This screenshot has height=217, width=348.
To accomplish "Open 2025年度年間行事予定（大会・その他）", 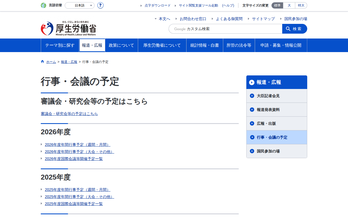I will point(79,197).
